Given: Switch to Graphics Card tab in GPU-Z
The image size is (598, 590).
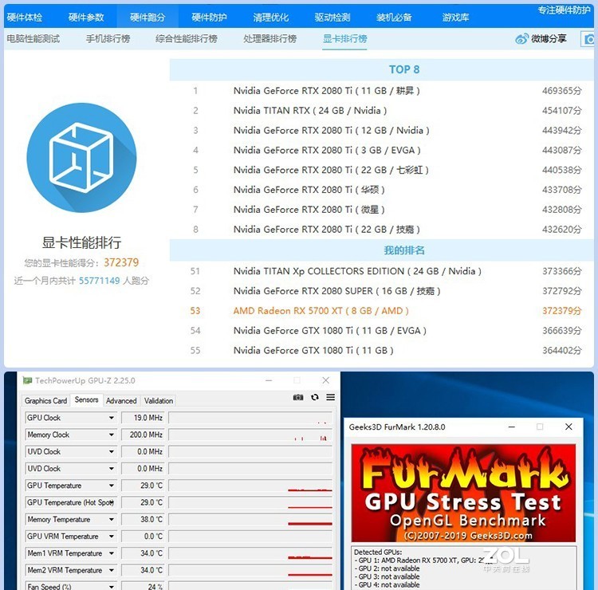Looking at the screenshot, I should click(x=45, y=400).
